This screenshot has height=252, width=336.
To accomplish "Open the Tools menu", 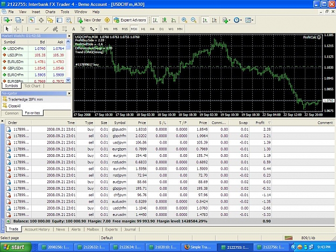I will click(65, 12).
